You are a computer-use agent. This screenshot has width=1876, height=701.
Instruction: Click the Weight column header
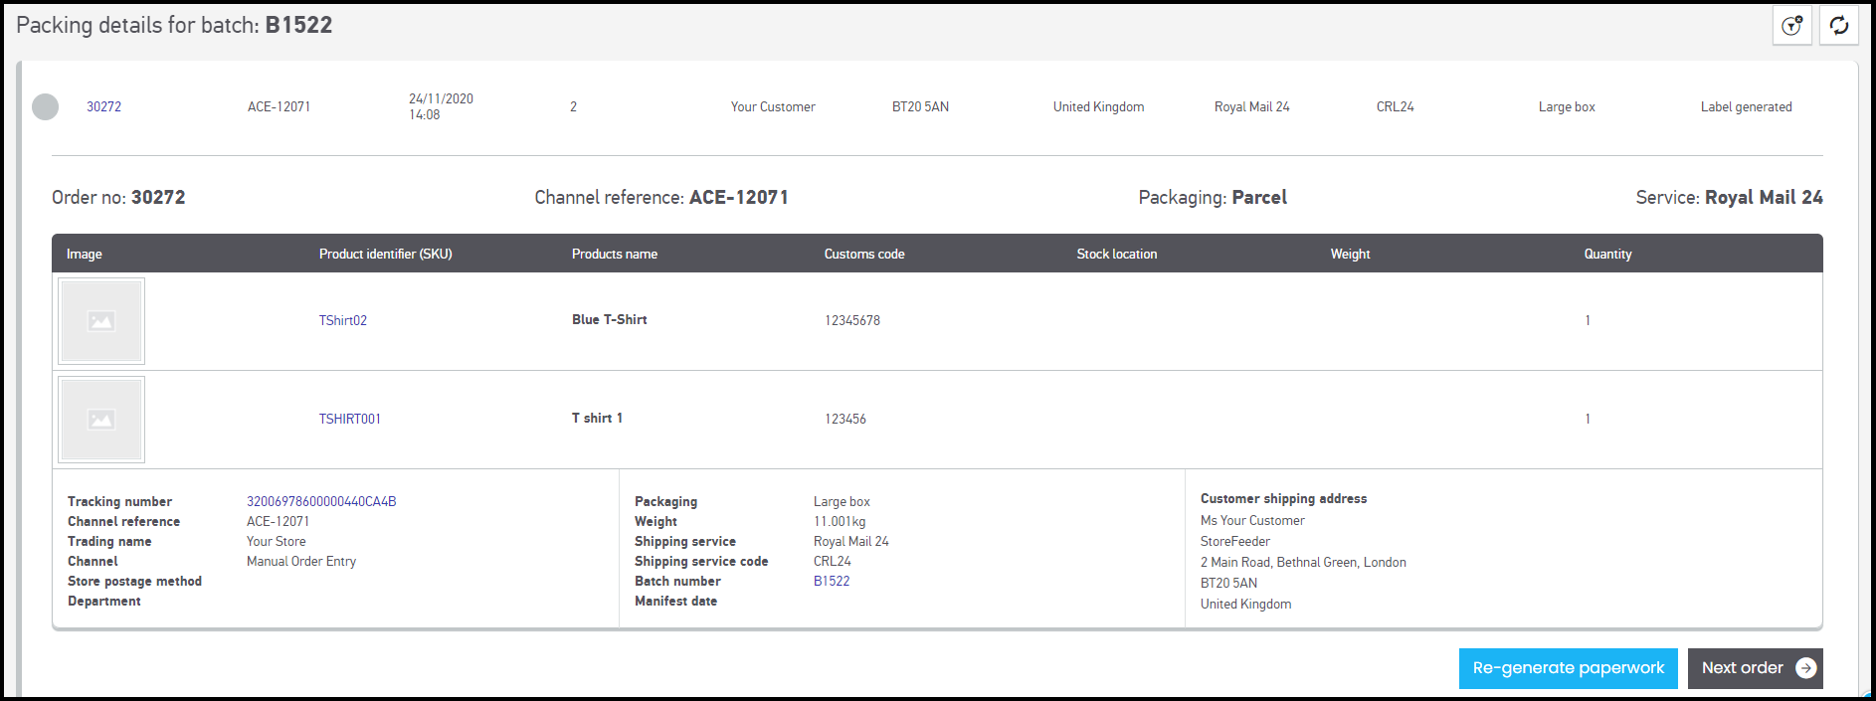pos(1350,254)
